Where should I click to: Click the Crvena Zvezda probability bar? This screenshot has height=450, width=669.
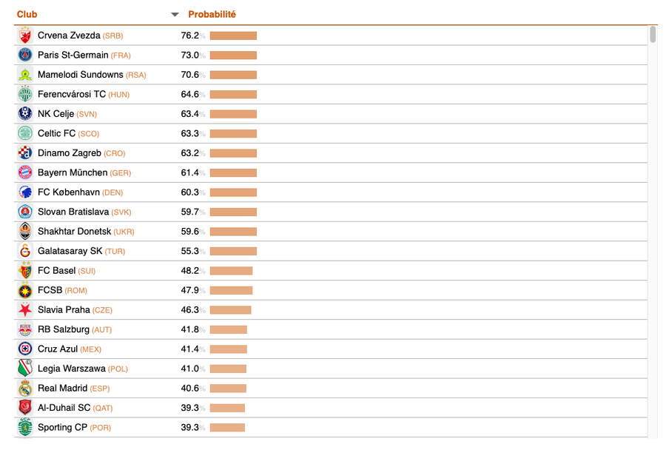point(233,36)
